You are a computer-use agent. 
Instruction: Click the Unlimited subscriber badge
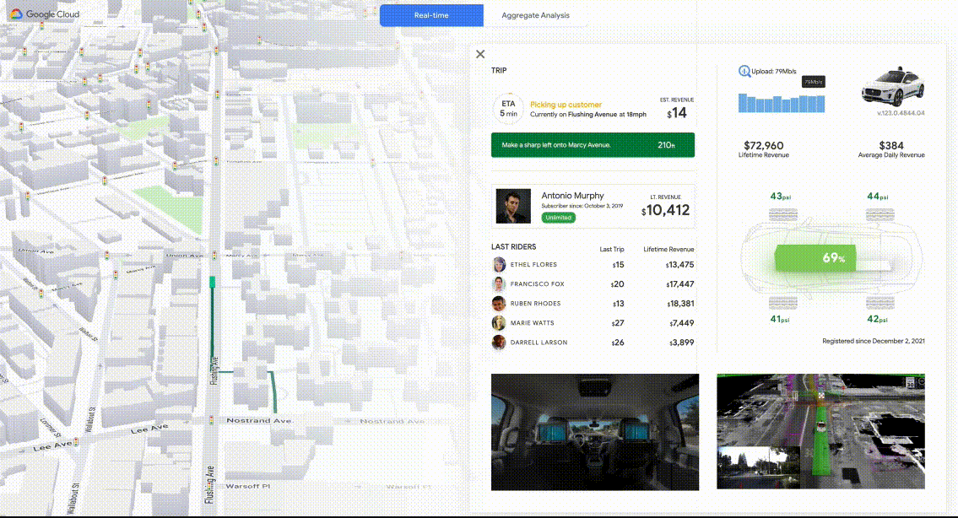560,217
